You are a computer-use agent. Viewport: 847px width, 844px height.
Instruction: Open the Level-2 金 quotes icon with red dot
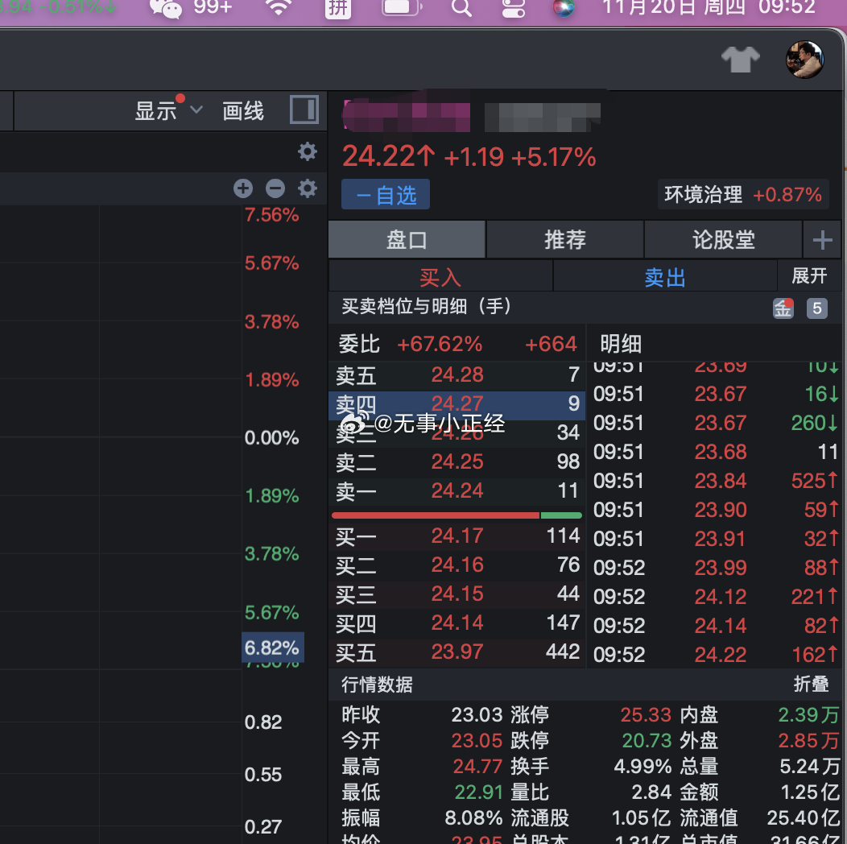pyautogui.click(x=783, y=308)
